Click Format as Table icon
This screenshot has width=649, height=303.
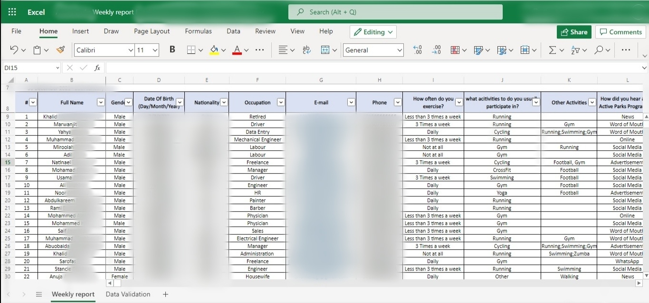point(502,50)
